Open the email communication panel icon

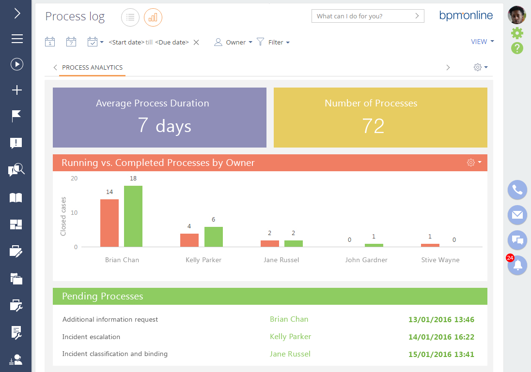(x=517, y=215)
